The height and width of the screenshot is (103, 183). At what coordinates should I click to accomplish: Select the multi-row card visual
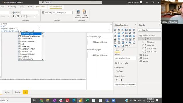(x=130, y=39)
